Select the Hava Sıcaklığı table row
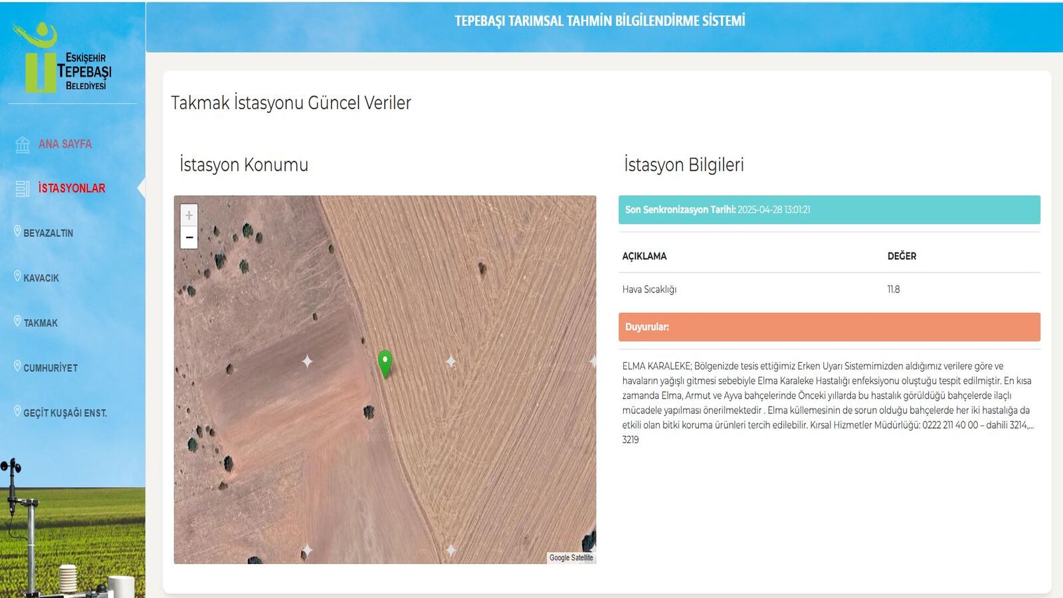Image resolution: width=1063 pixels, height=598 pixels. 828,290
